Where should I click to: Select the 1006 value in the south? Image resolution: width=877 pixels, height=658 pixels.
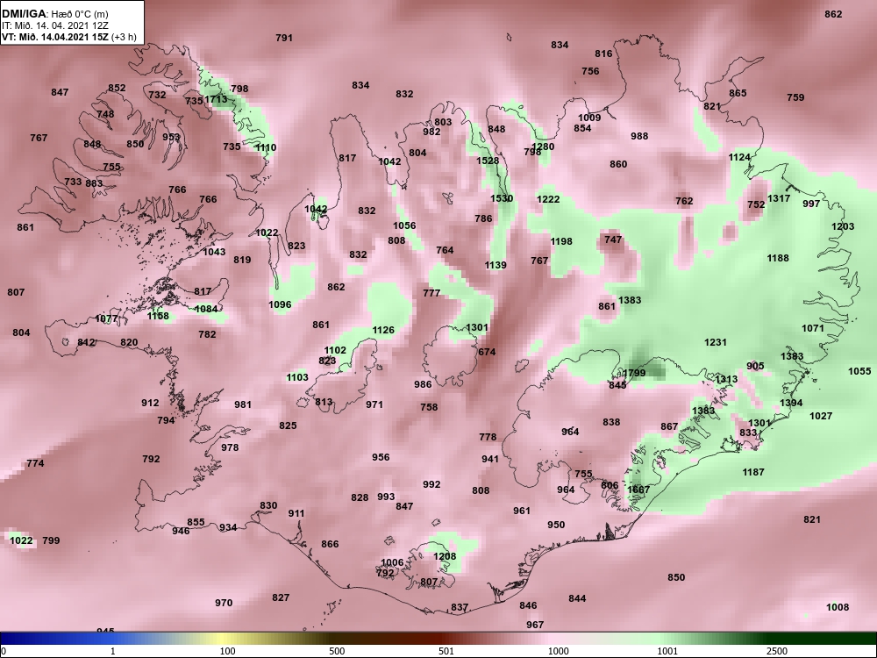pos(392,562)
